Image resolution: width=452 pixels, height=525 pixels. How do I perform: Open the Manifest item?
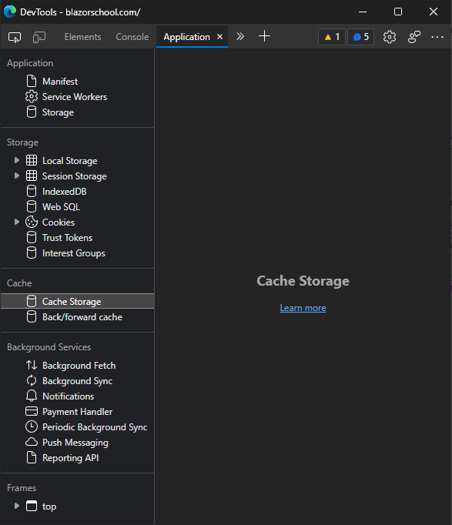pyautogui.click(x=60, y=82)
